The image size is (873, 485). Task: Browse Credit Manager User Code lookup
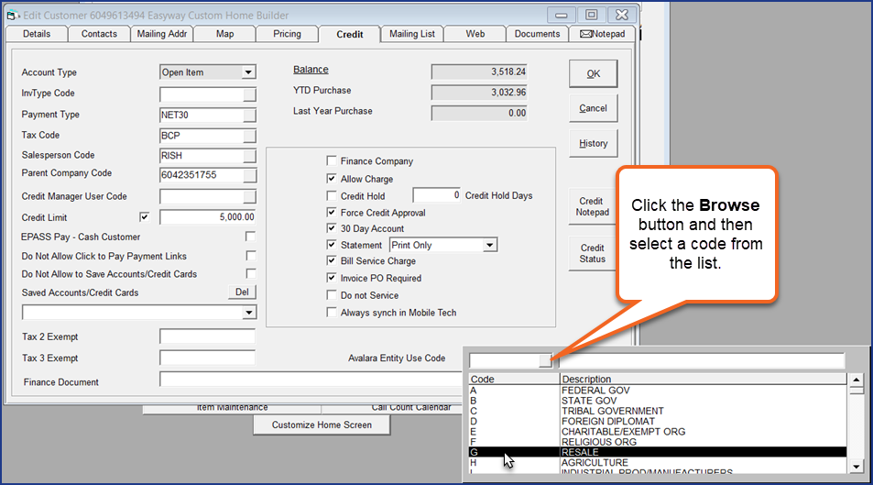point(249,196)
